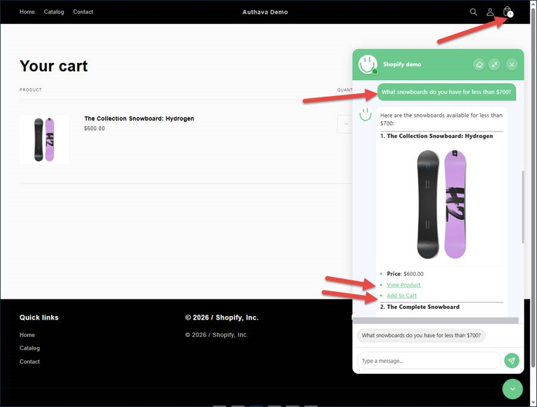Open the cart item Hydrogen snowboard title
Screen dimensions: 537x407
click(x=139, y=119)
